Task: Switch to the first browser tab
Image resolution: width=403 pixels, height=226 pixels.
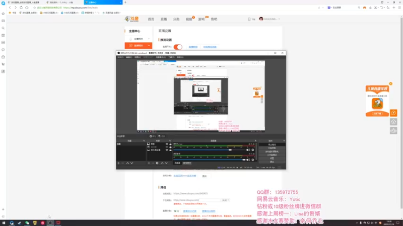Action: (25, 3)
